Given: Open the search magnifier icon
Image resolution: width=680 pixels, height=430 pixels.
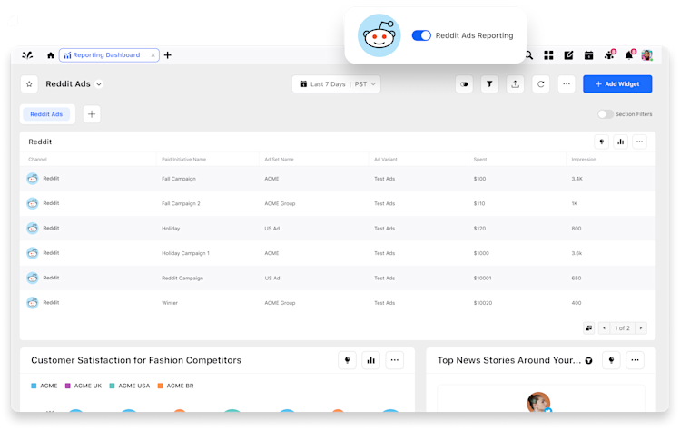Looking at the screenshot, I should click(x=529, y=55).
